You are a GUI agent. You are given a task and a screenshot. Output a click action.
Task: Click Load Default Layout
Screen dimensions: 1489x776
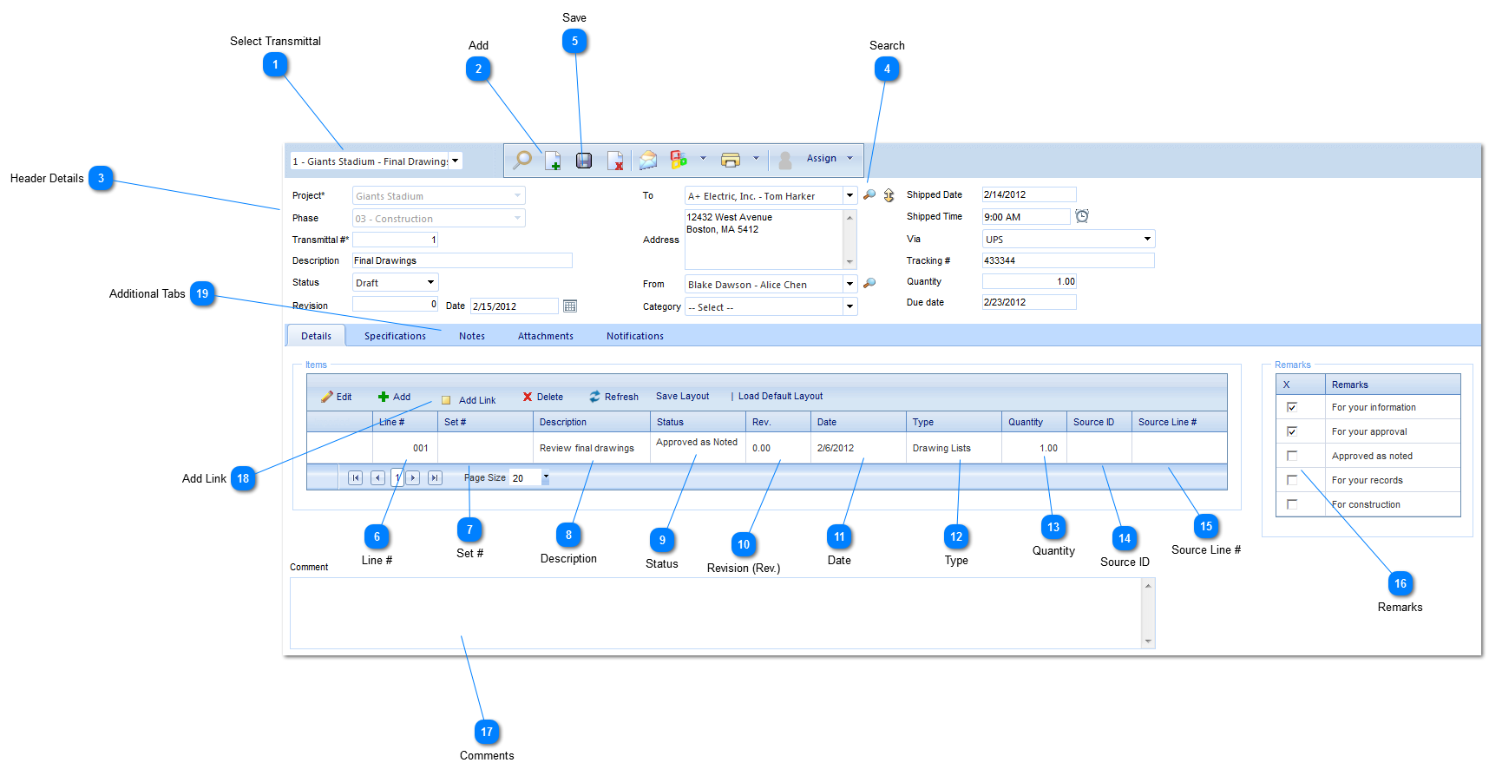click(780, 396)
